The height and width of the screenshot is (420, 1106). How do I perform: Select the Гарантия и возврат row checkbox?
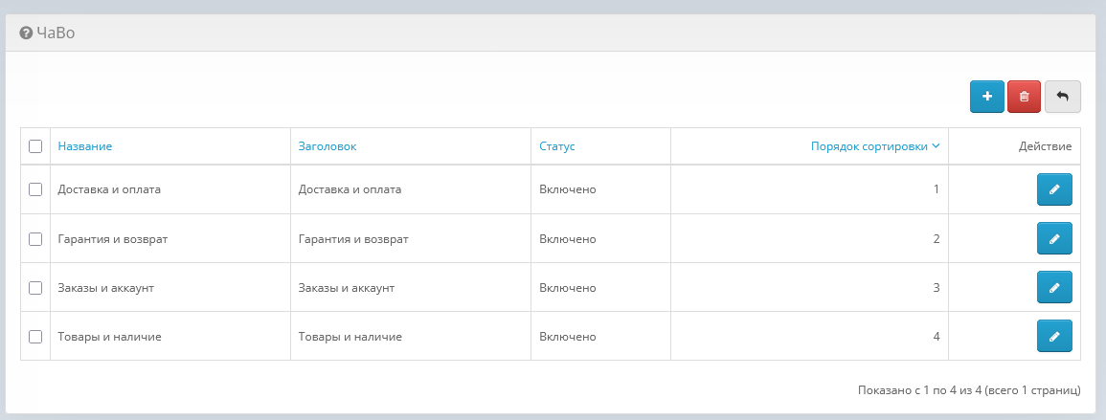(x=35, y=238)
